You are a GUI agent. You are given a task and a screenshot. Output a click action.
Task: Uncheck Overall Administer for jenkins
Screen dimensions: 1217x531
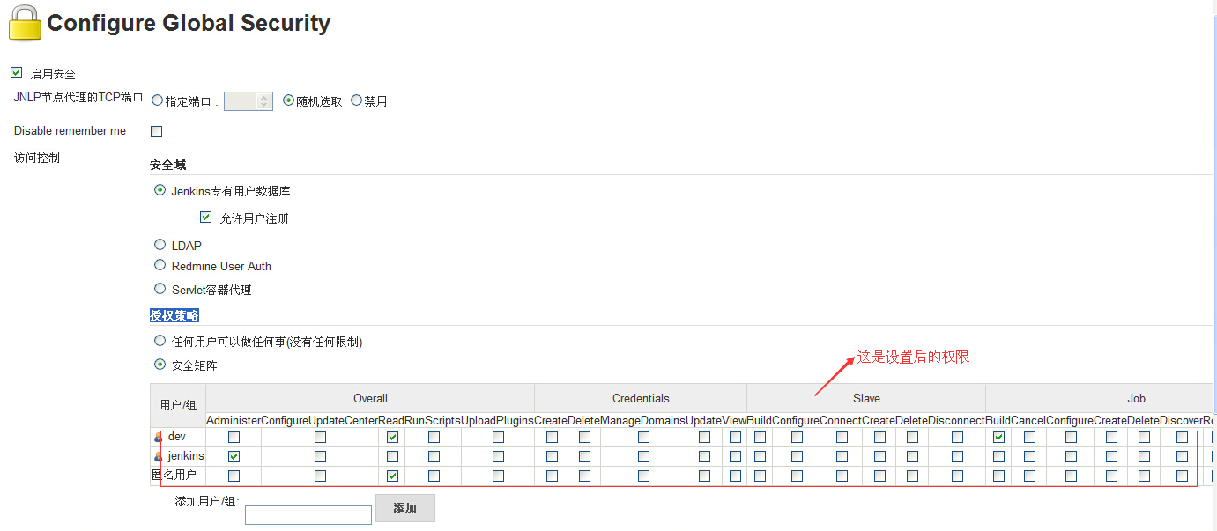(234, 456)
